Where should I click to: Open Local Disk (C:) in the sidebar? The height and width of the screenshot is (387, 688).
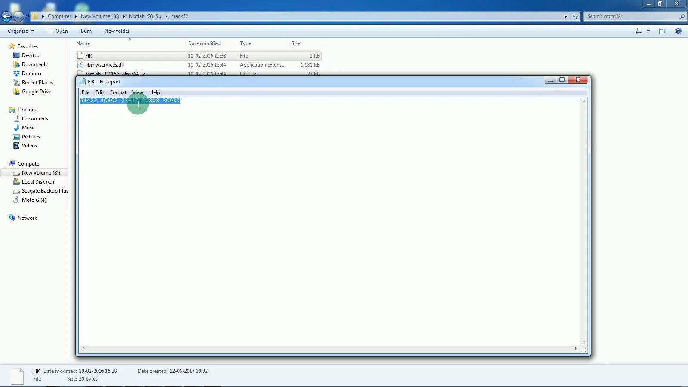click(38, 182)
